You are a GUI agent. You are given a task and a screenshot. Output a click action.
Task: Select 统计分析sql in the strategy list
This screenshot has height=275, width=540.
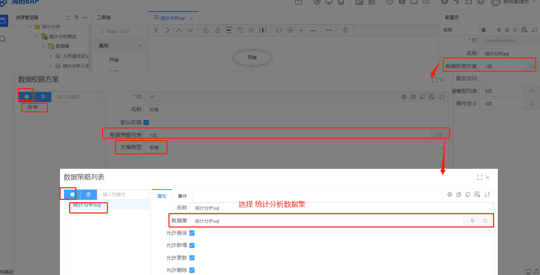[x=87, y=205]
